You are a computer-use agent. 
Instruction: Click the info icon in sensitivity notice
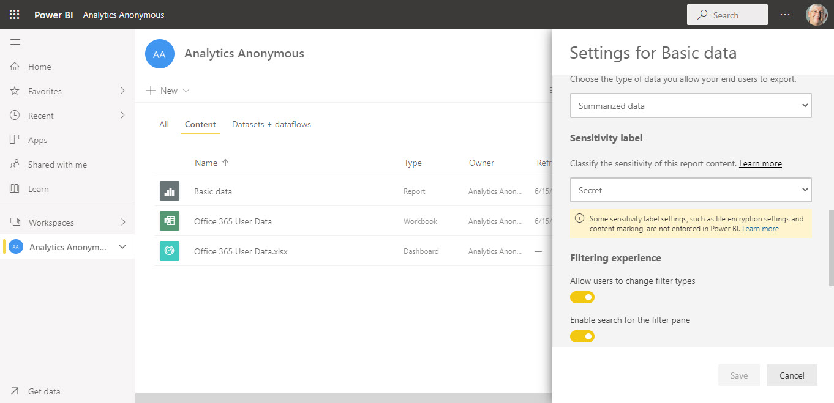pos(579,218)
